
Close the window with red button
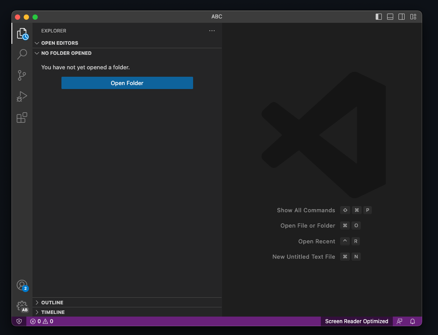pyautogui.click(x=18, y=17)
